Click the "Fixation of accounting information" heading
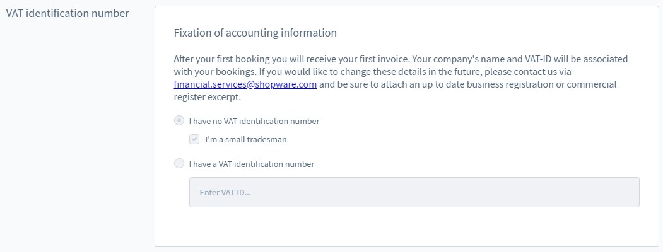The width and height of the screenshot is (663, 252). (255, 33)
